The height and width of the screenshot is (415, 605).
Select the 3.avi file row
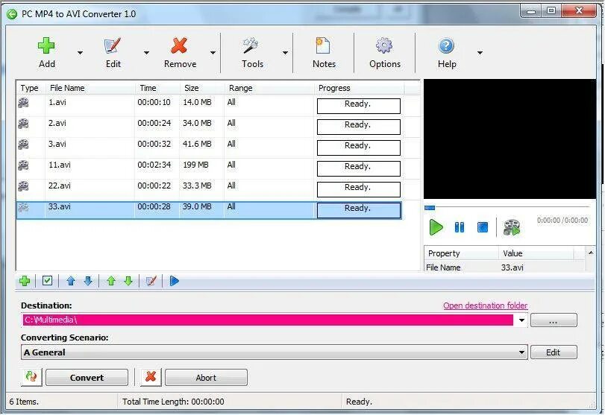click(209, 148)
